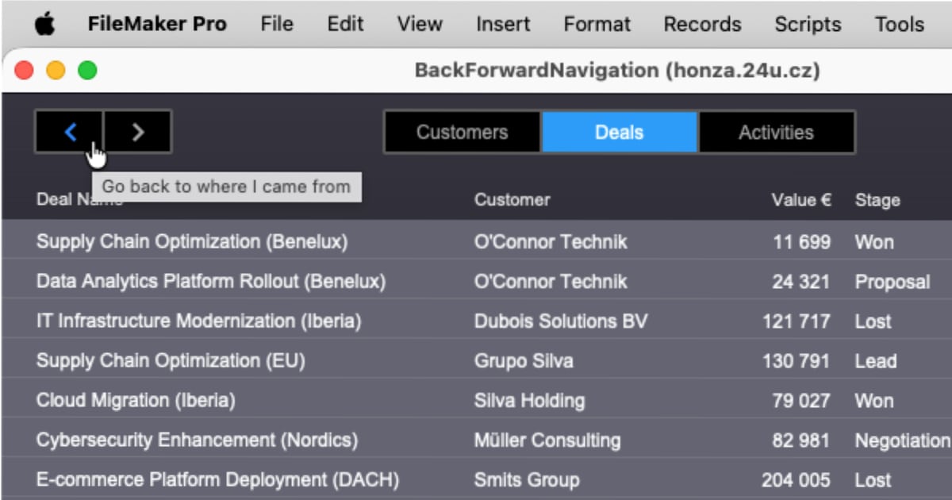Click customer Silva Holding

529,401
